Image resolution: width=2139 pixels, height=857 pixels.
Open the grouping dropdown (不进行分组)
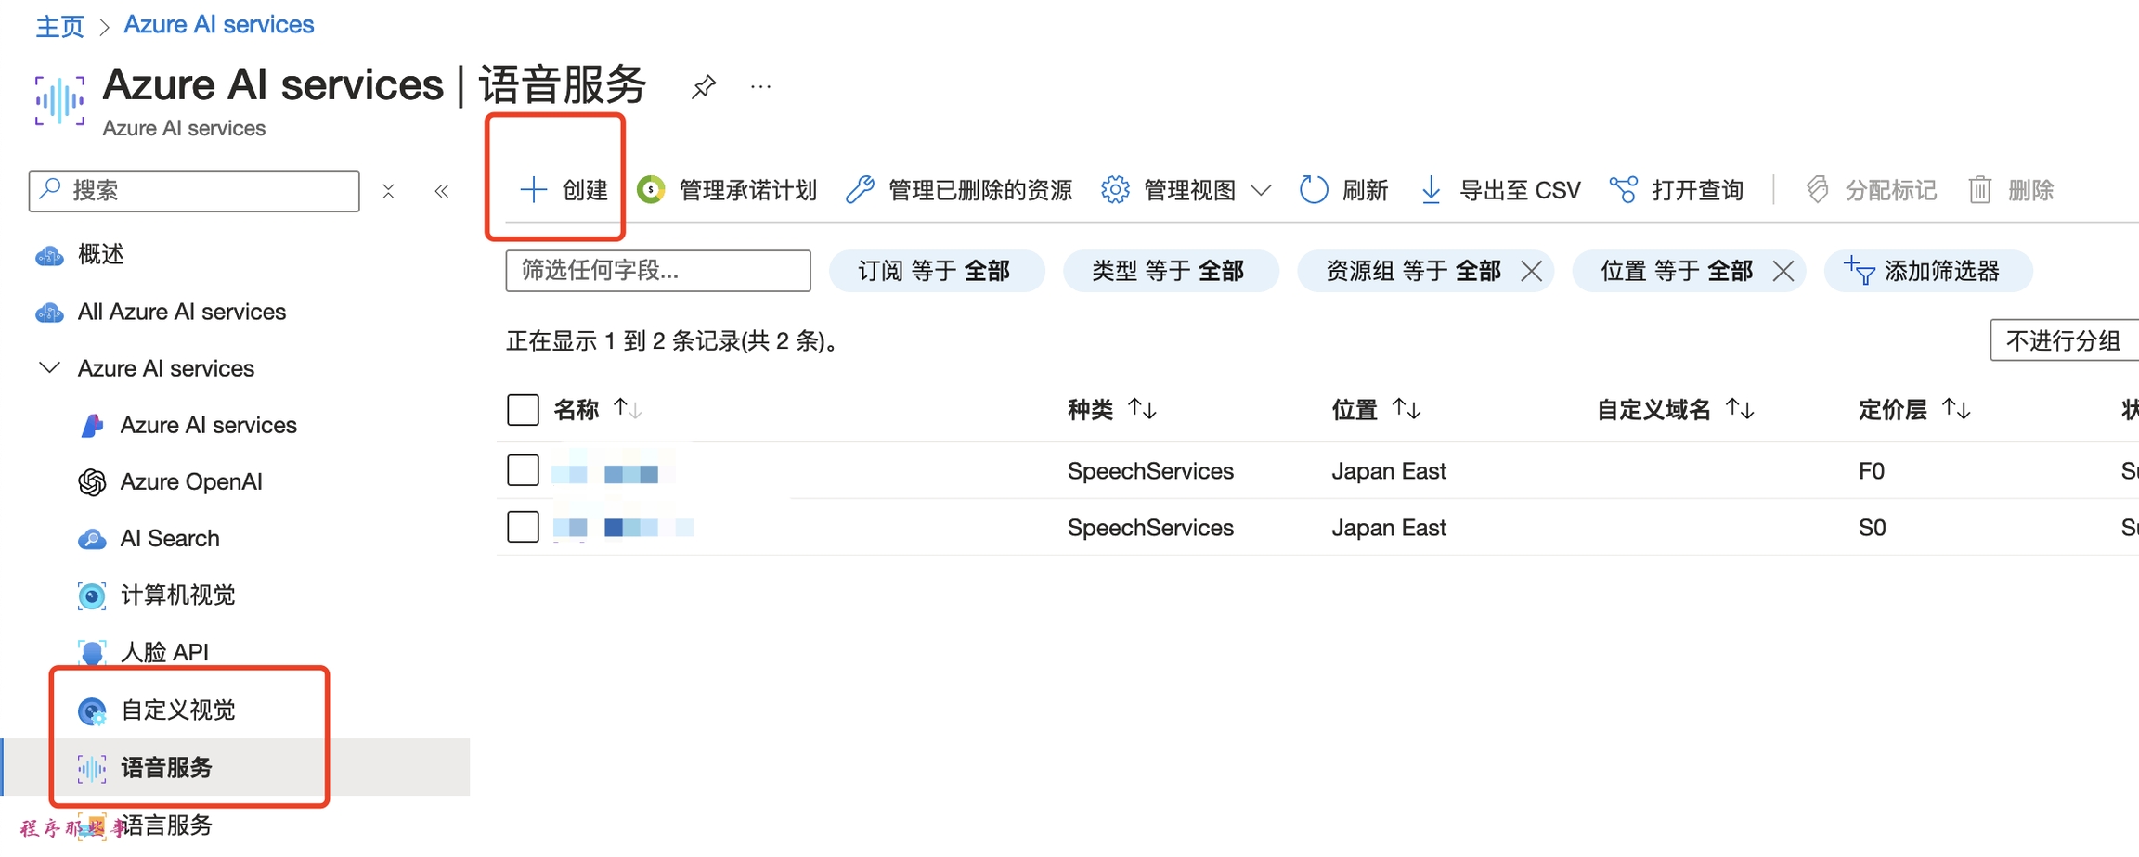click(2065, 340)
